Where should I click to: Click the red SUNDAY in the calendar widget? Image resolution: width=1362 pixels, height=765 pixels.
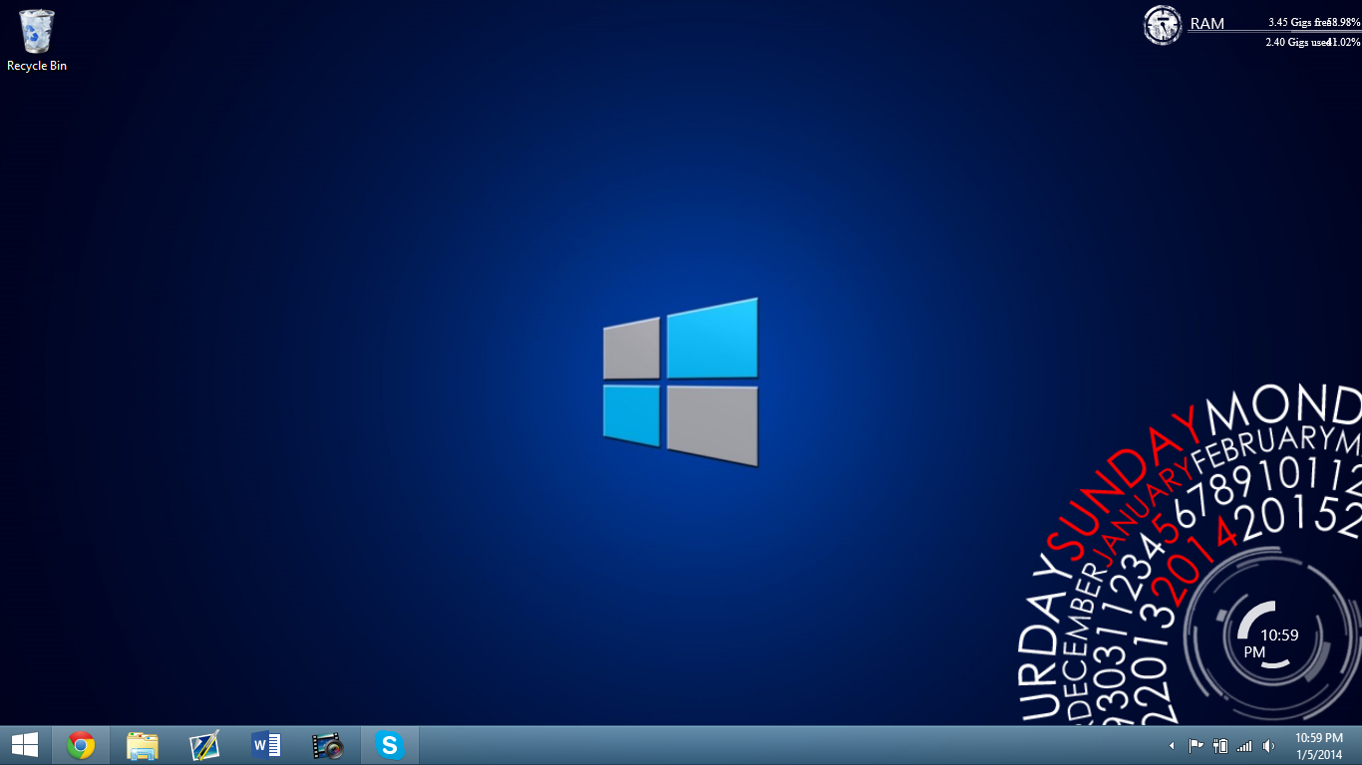1122,484
